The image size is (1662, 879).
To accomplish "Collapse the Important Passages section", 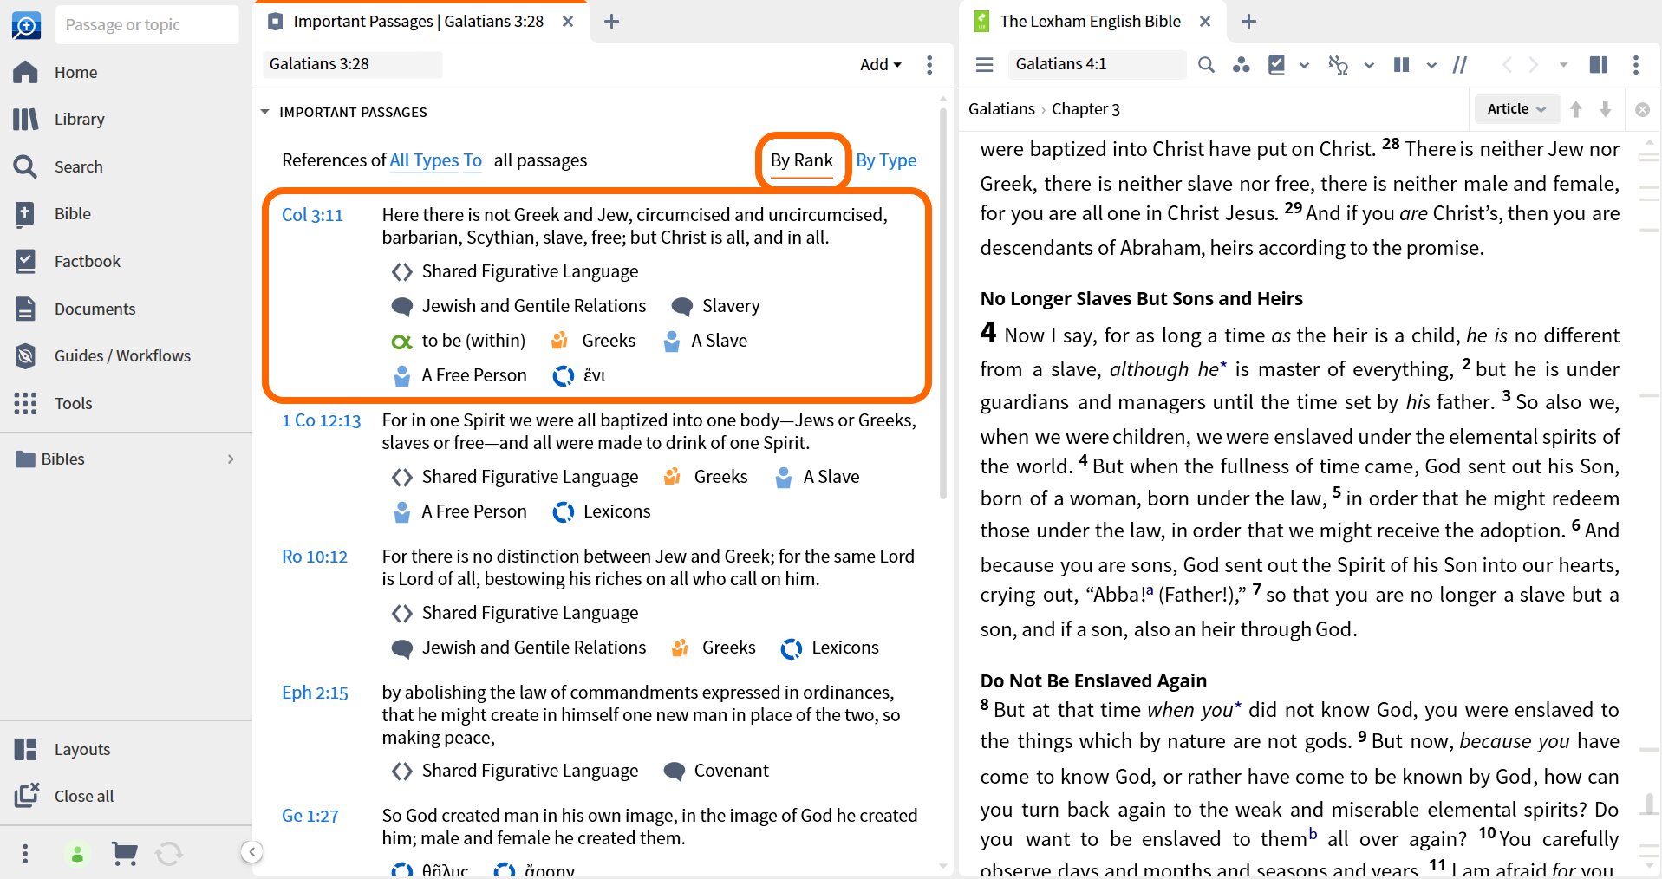I will pos(265,112).
